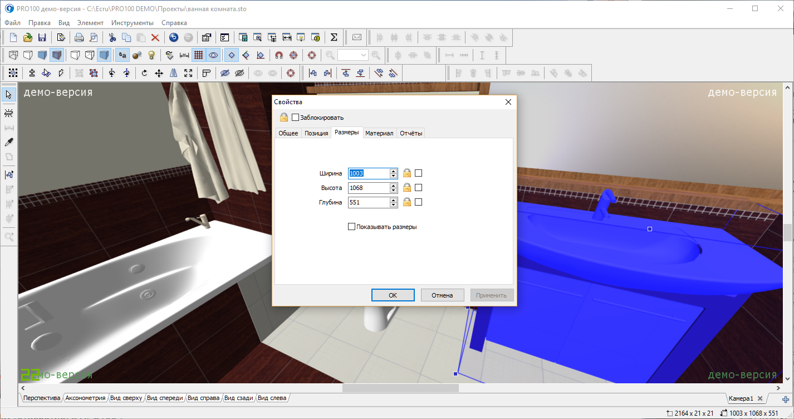The width and height of the screenshot is (794, 419).
Task: Click the light bulb lighting icon
Action: [151, 55]
